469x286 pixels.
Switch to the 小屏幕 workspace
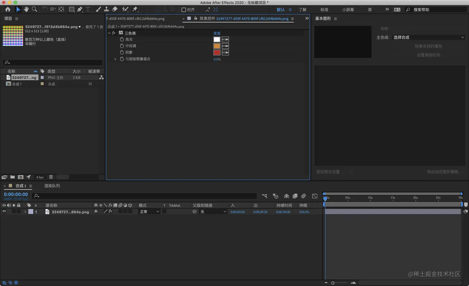[348, 10]
